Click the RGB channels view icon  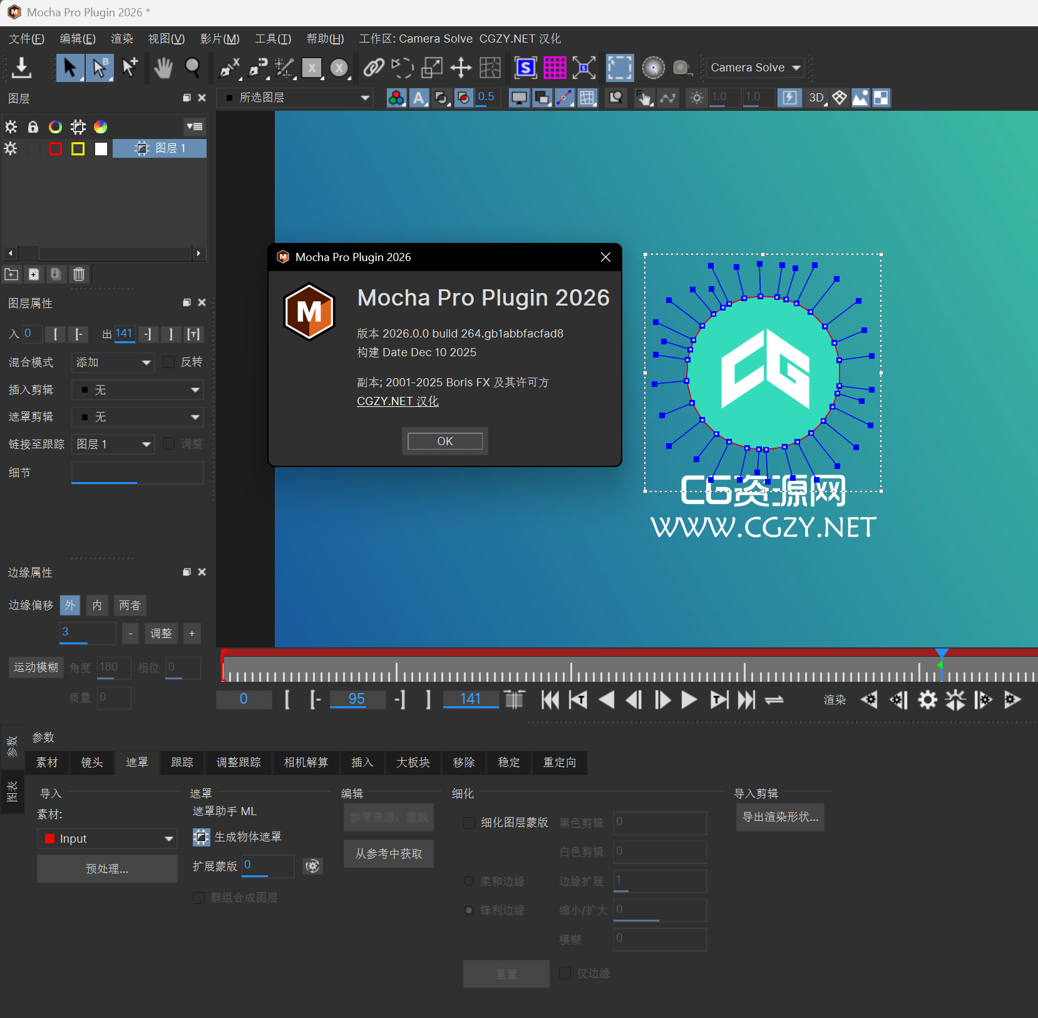tap(396, 98)
